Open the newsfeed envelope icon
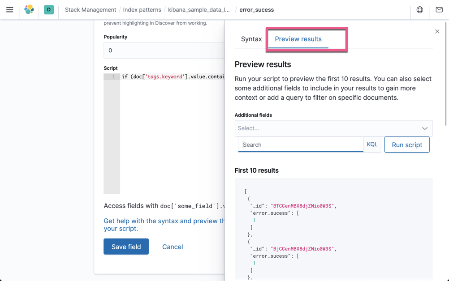The height and width of the screenshot is (281, 449). tap(439, 9)
